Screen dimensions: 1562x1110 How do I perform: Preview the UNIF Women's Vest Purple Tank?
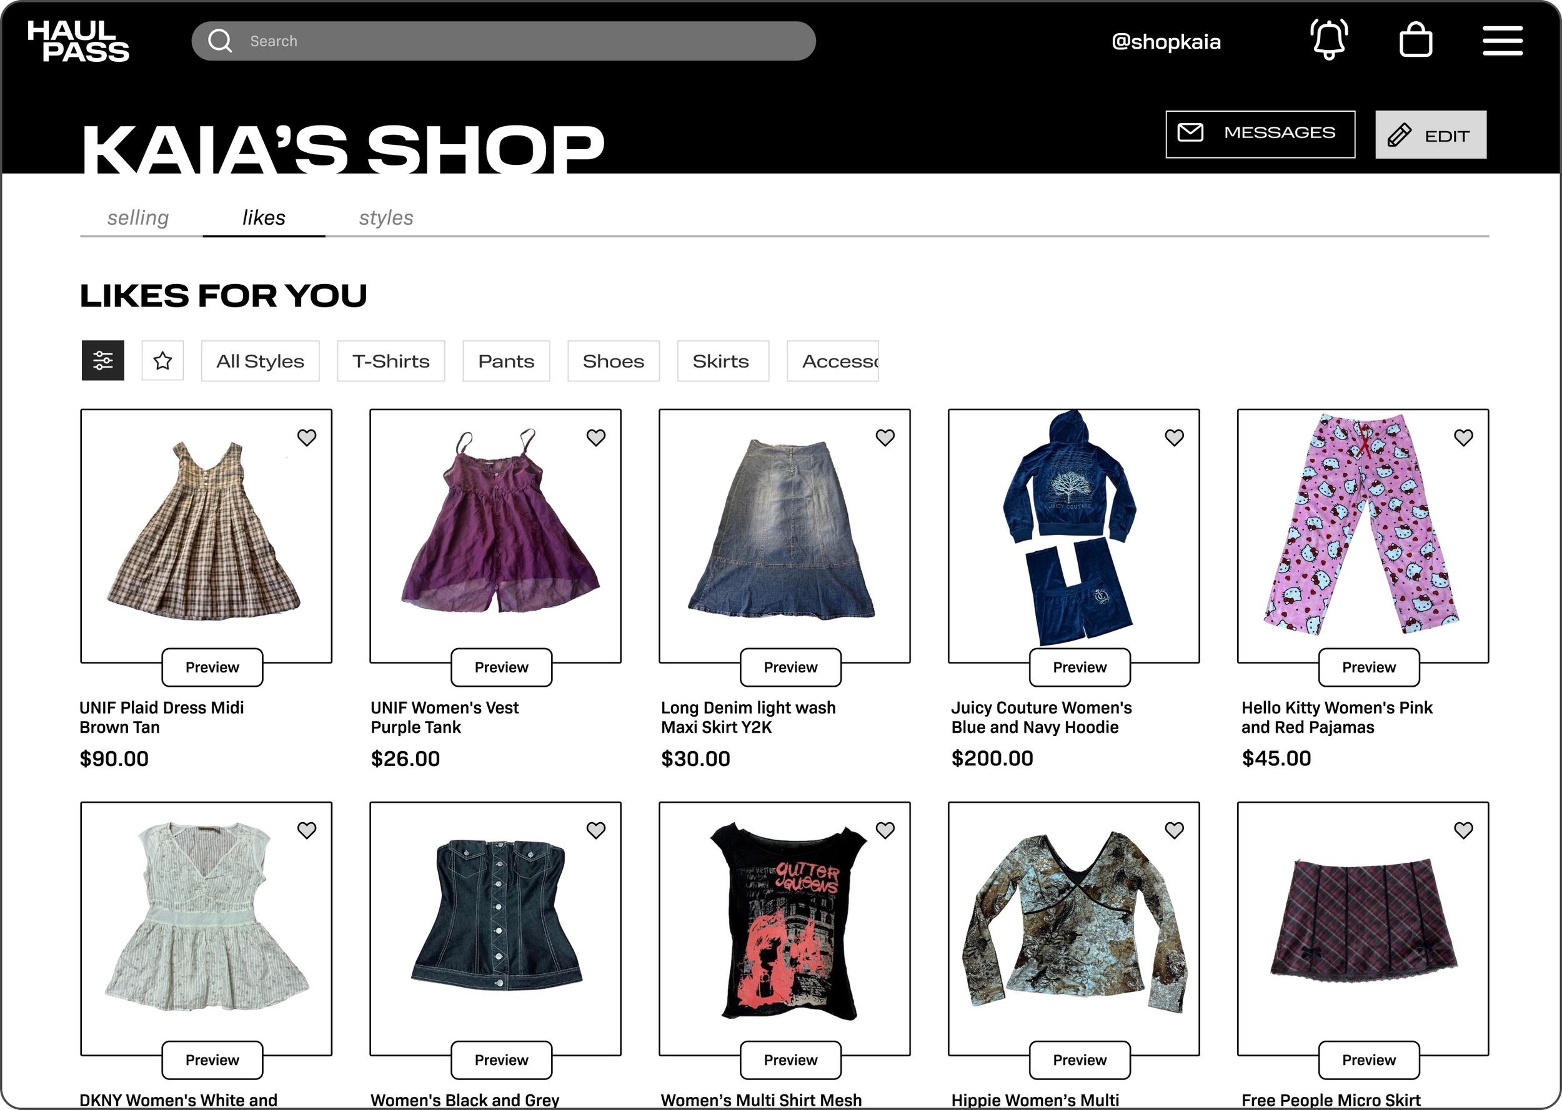[x=501, y=667]
